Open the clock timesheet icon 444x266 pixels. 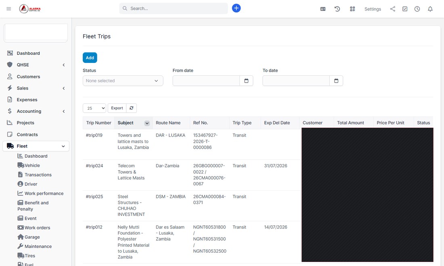pyautogui.click(x=417, y=9)
